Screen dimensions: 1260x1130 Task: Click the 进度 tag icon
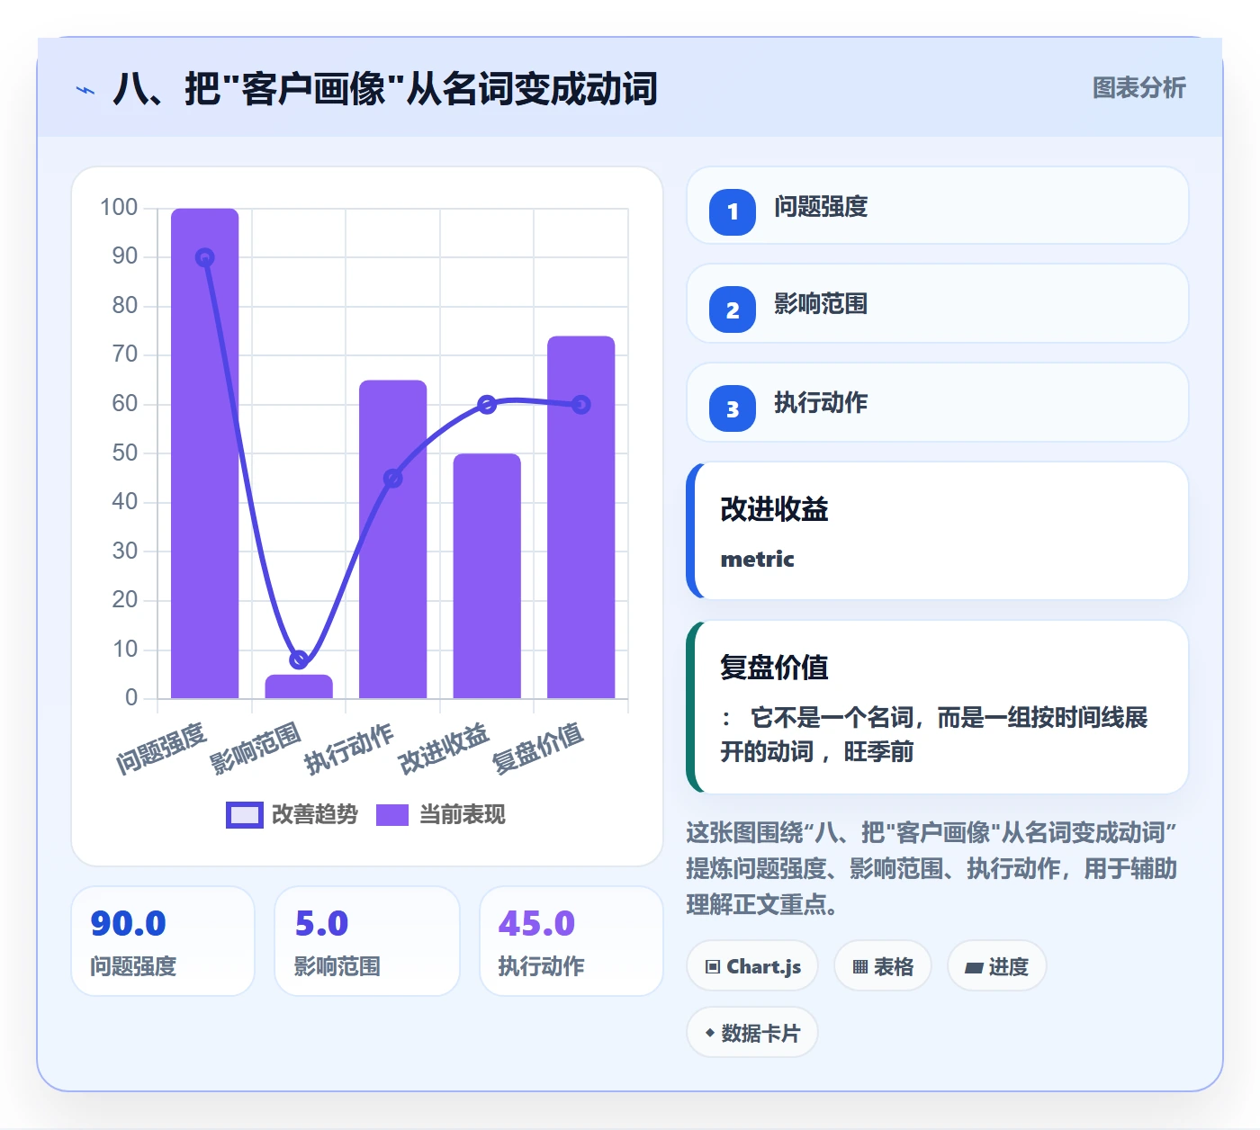pyautogui.click(x=974, y=968)
